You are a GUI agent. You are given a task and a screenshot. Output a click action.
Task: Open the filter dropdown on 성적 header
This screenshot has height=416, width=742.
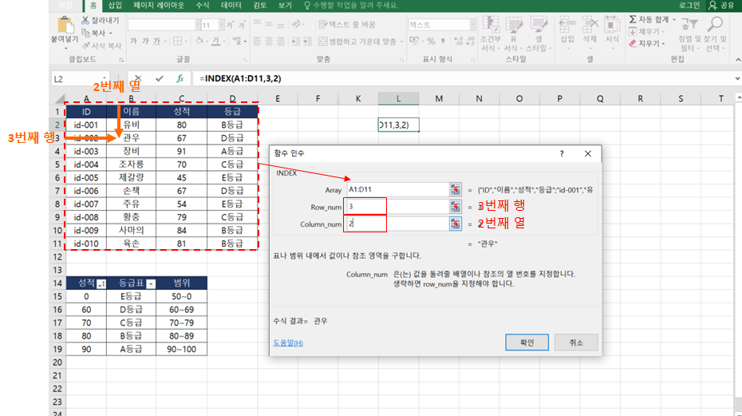[x=101, y=283]
